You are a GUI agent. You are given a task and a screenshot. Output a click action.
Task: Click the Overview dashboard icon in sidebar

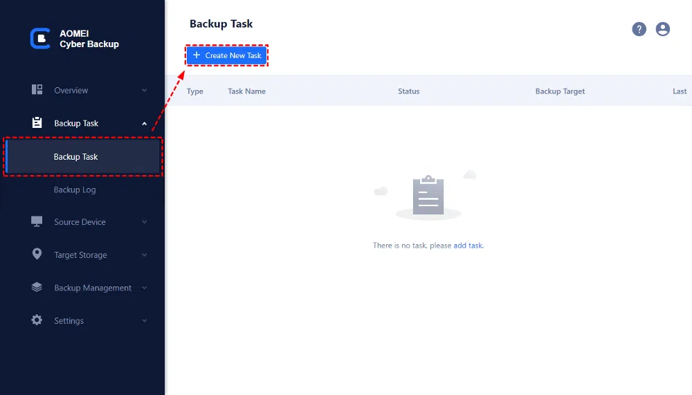pyautogui.click(x=37, y=90)
